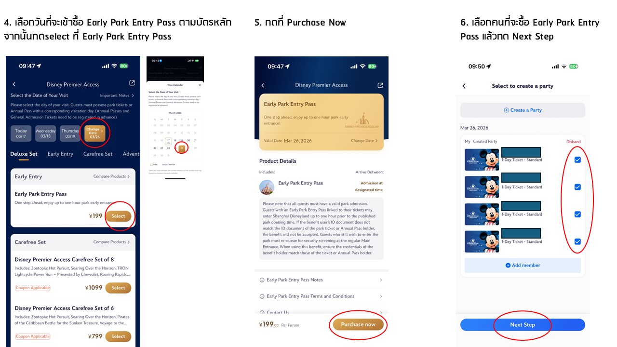Uncheck the second 1-Day Ticket checkbox
Viewport: 617px width, 347px height.
(577, 187)
